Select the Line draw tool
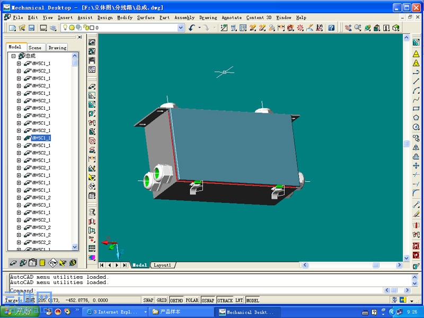 416,81
